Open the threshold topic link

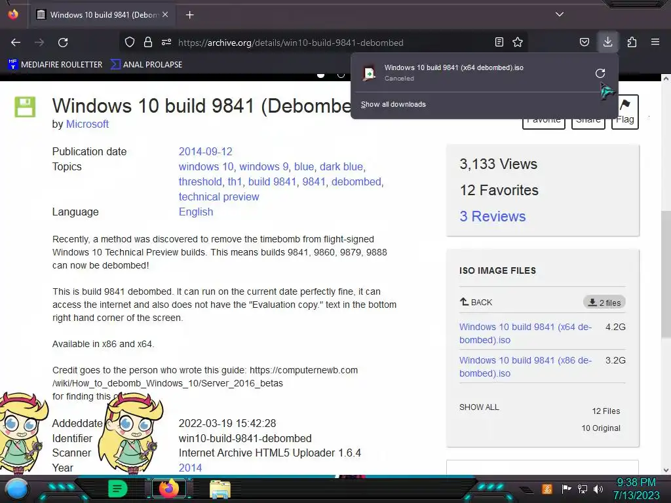(201, 182)
